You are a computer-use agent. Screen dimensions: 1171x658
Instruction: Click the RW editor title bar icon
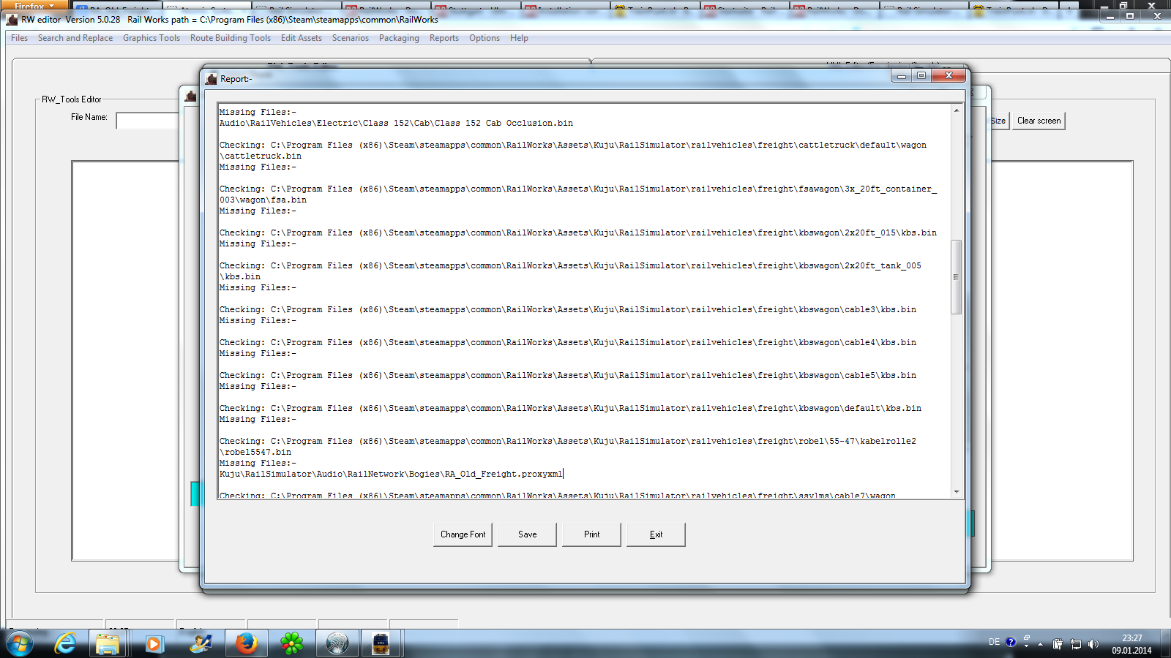(x=12, y=20)
